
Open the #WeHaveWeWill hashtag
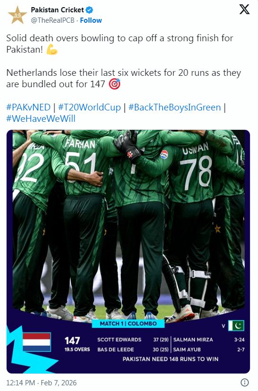(41, 118)
